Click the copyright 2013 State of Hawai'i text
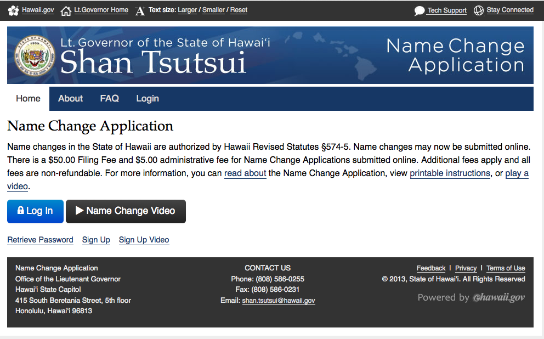The image size is (544, 339). (x=454, y=279)
